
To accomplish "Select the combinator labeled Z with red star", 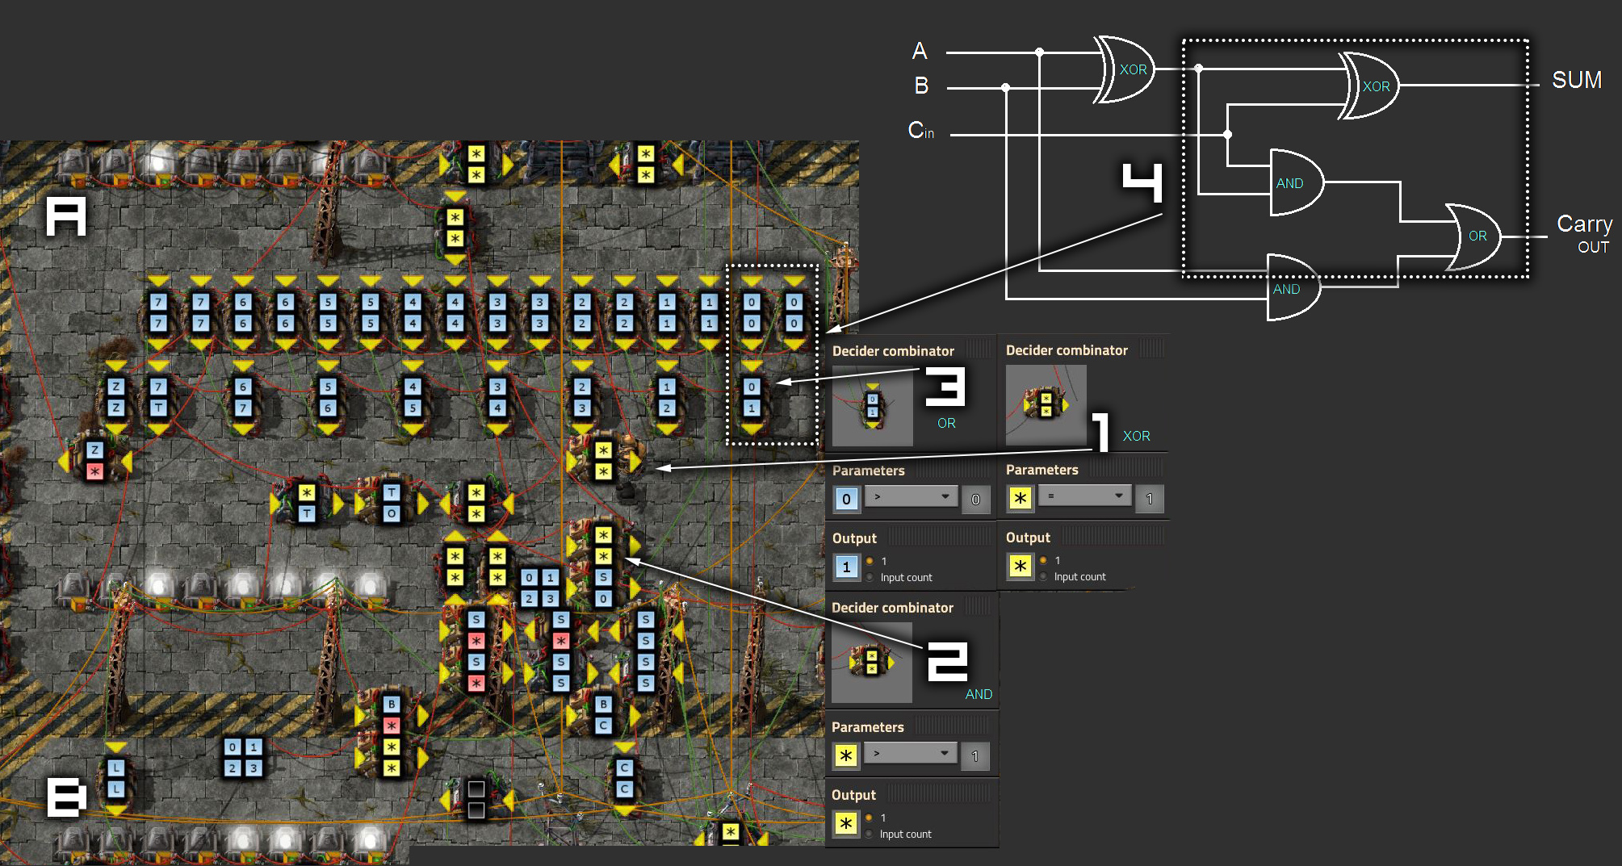I will point(95,461).
